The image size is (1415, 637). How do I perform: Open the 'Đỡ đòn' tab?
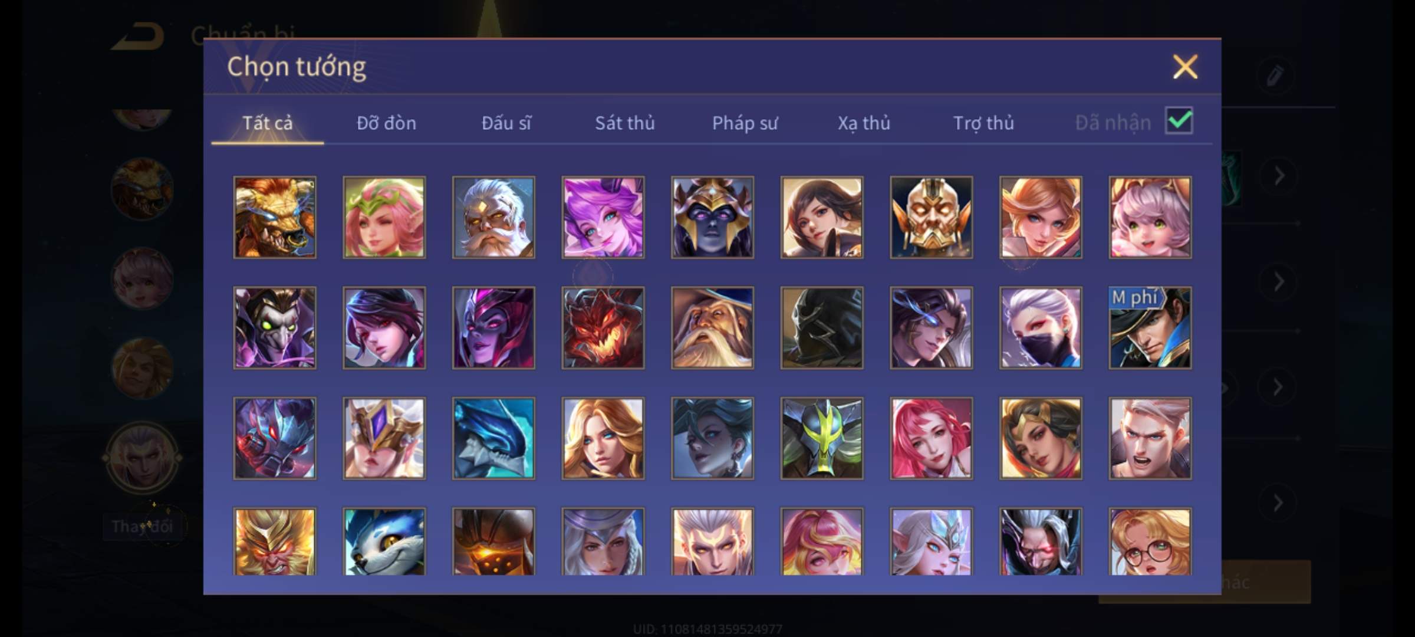click(x=386, y=123)
